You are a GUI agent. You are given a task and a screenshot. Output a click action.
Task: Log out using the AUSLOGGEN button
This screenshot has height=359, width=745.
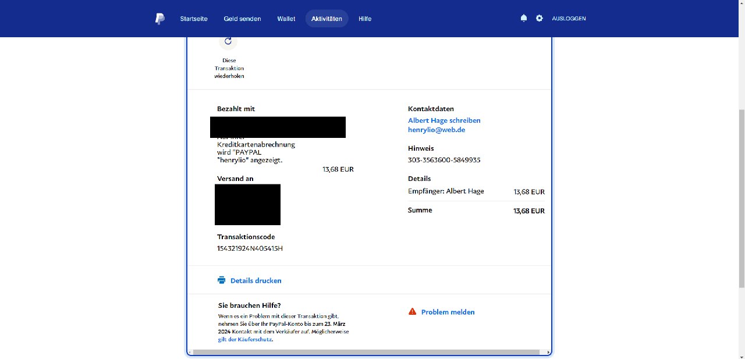569,19
